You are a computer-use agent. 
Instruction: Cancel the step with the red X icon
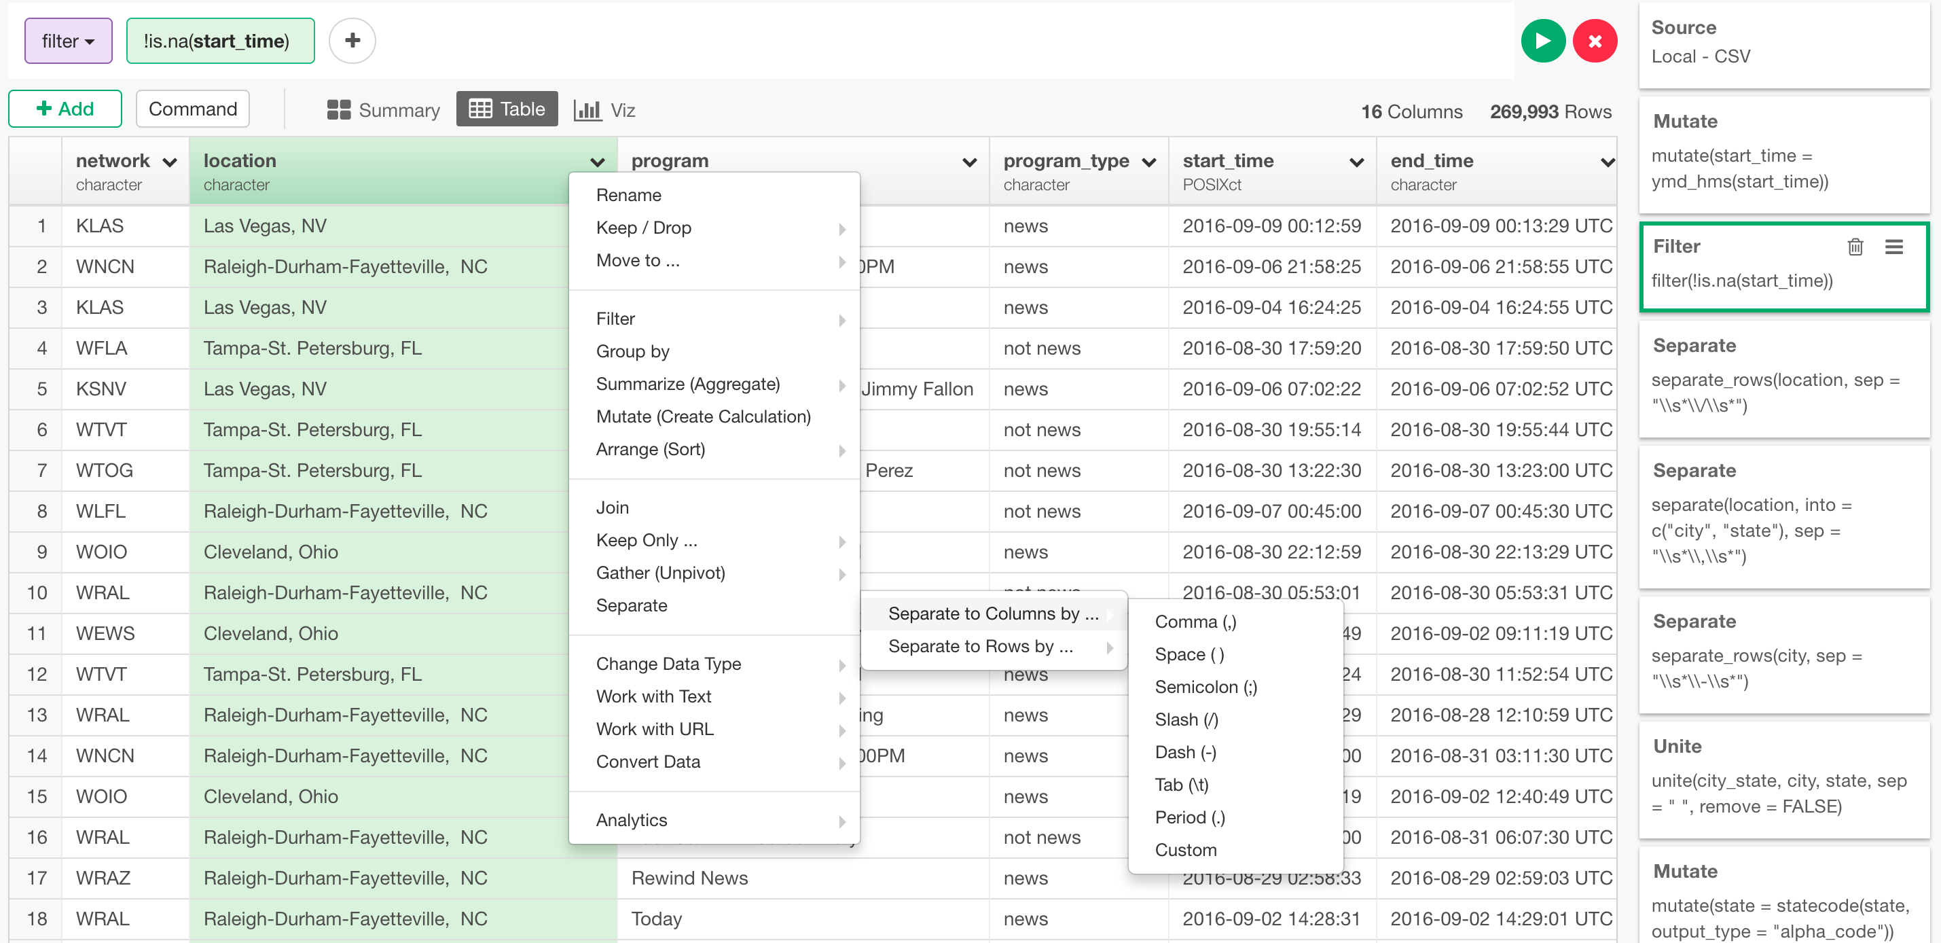tap(1595, 41)
